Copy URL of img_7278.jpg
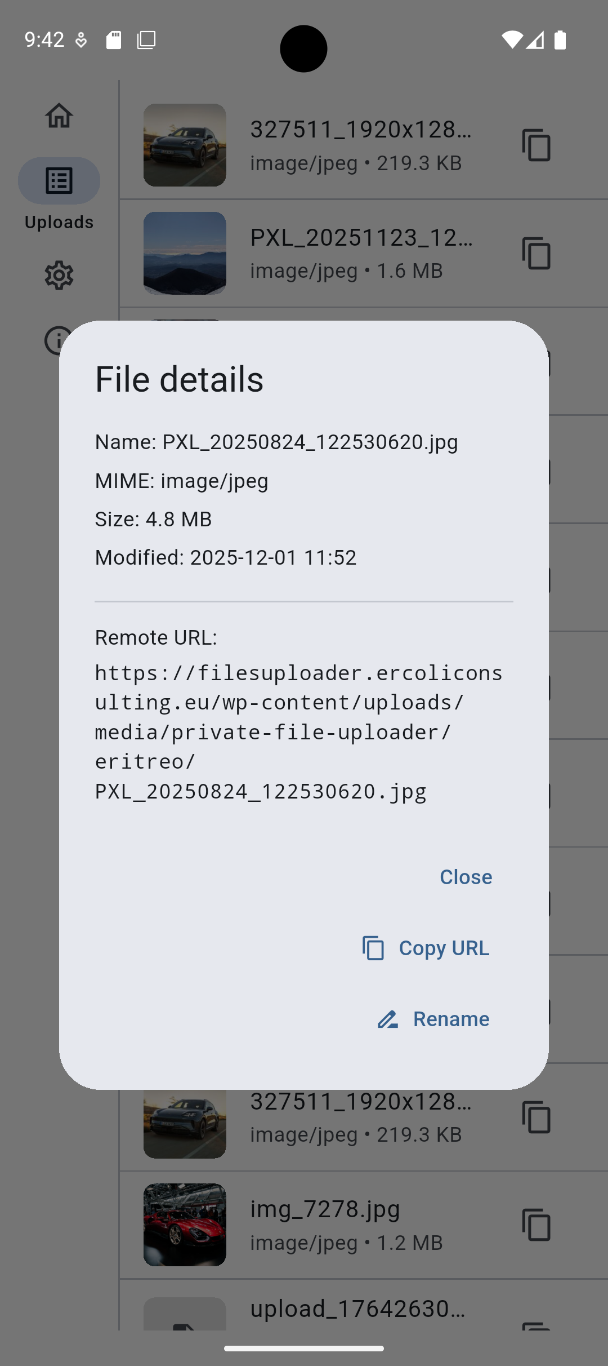Image resolution: width=608 pixels, height=1366 pixels. click(536, 1225)
